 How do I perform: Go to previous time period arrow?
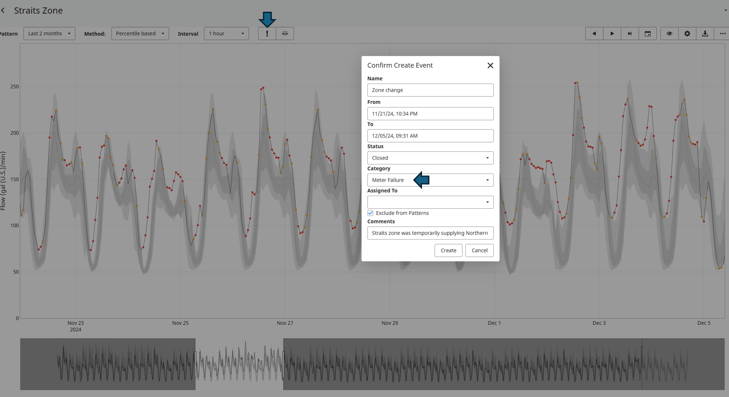[594, 33]
